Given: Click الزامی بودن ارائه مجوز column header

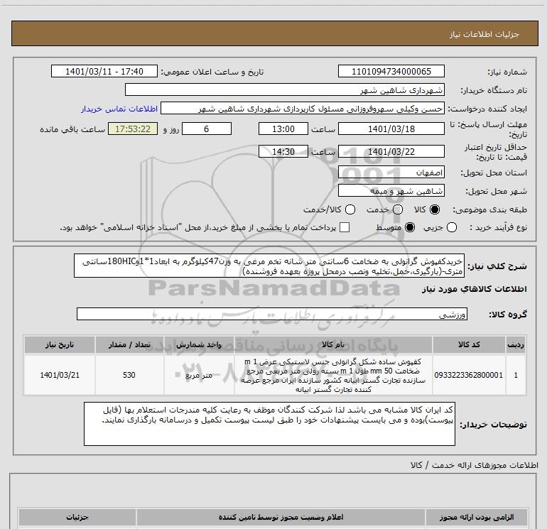Looking at the screenshot, I should coord(476,517).
